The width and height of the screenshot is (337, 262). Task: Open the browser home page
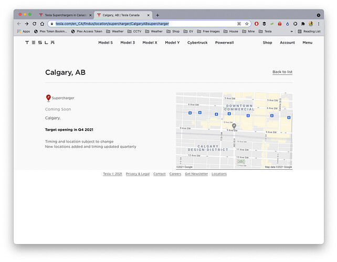point(42,24)
